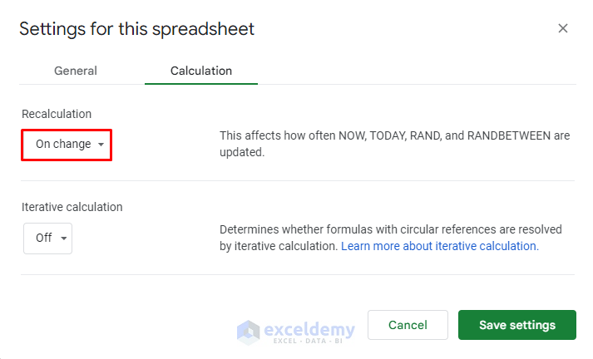Click the "Recalculation" section label
Screen dimensions: 593x359
tap(57, 114)
